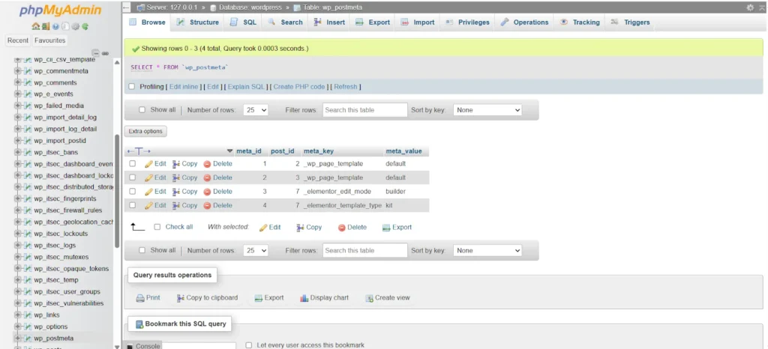
Task: Tick Let every user access this bookmark
Action: [x=249, y=345]
